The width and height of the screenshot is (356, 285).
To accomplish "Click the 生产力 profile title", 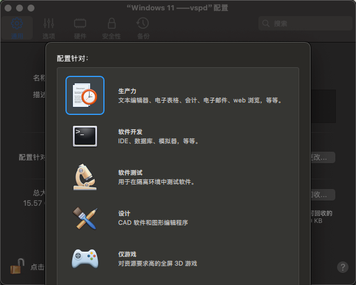I will click(x=127, y=91).
